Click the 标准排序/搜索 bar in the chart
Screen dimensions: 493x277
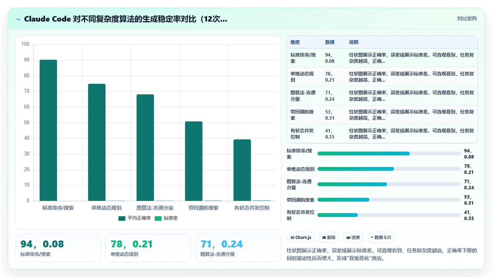(x=48, y=130)
